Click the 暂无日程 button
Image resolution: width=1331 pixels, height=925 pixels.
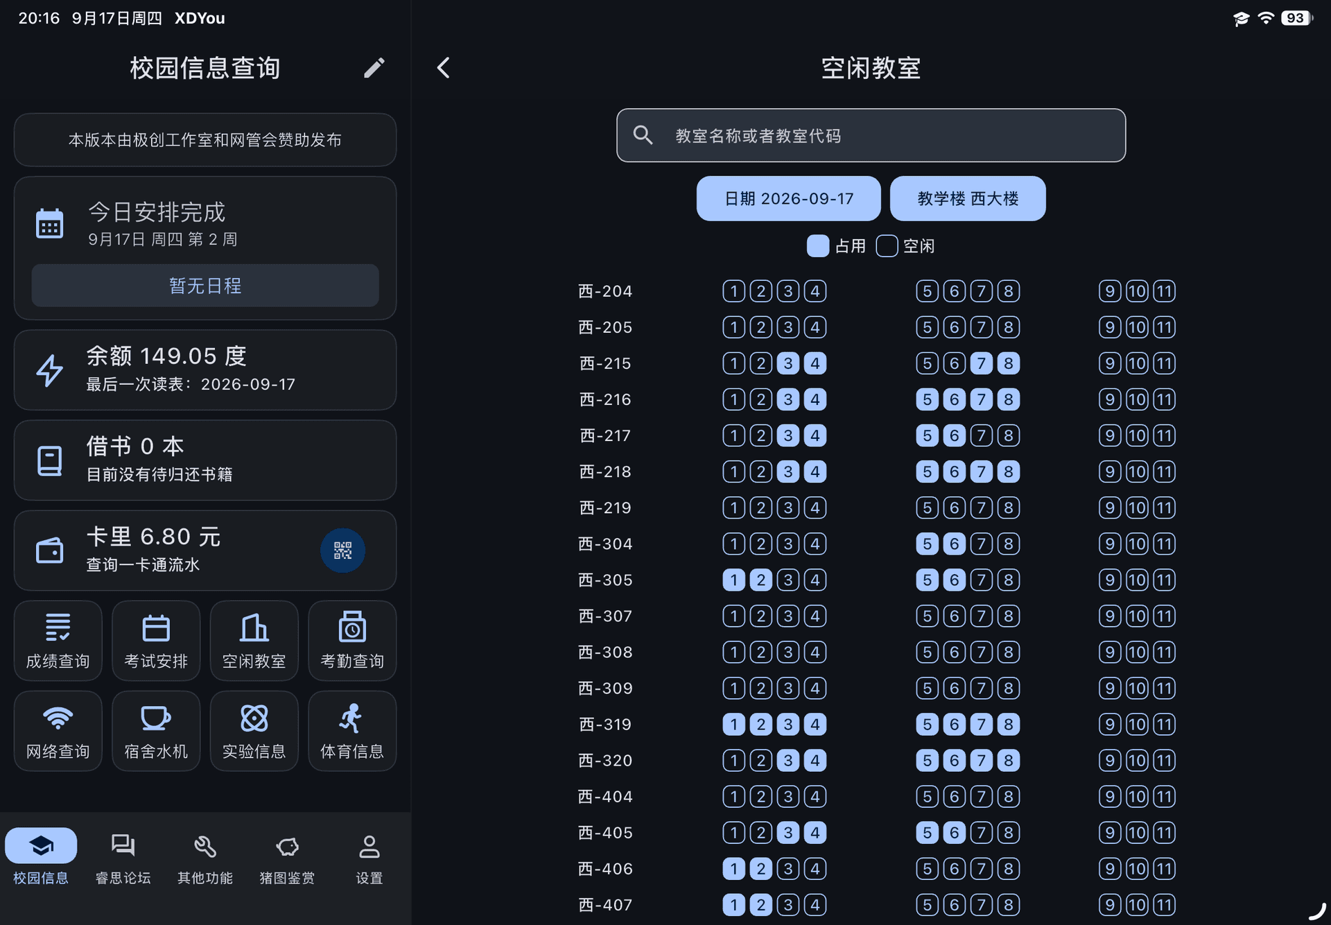(205, 286)
